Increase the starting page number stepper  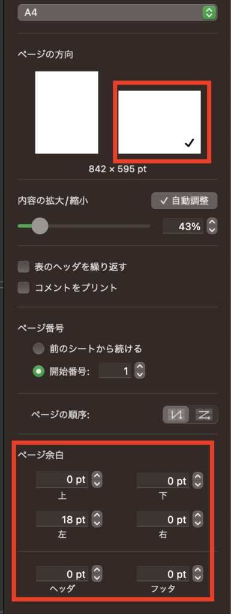pos(140,367)
